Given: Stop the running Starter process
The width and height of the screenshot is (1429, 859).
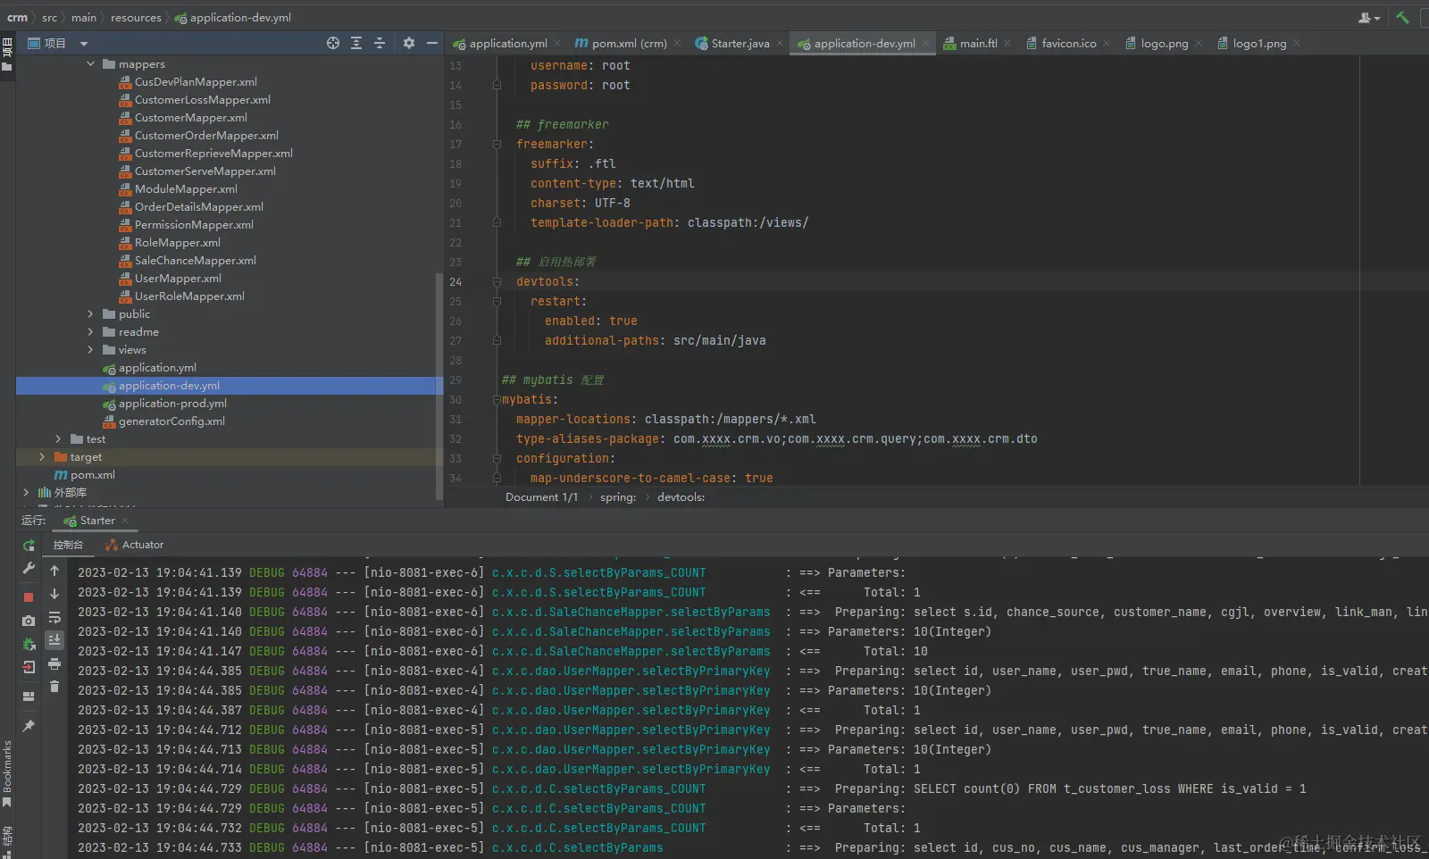Looking at the screenshot, I should point(29,596).
